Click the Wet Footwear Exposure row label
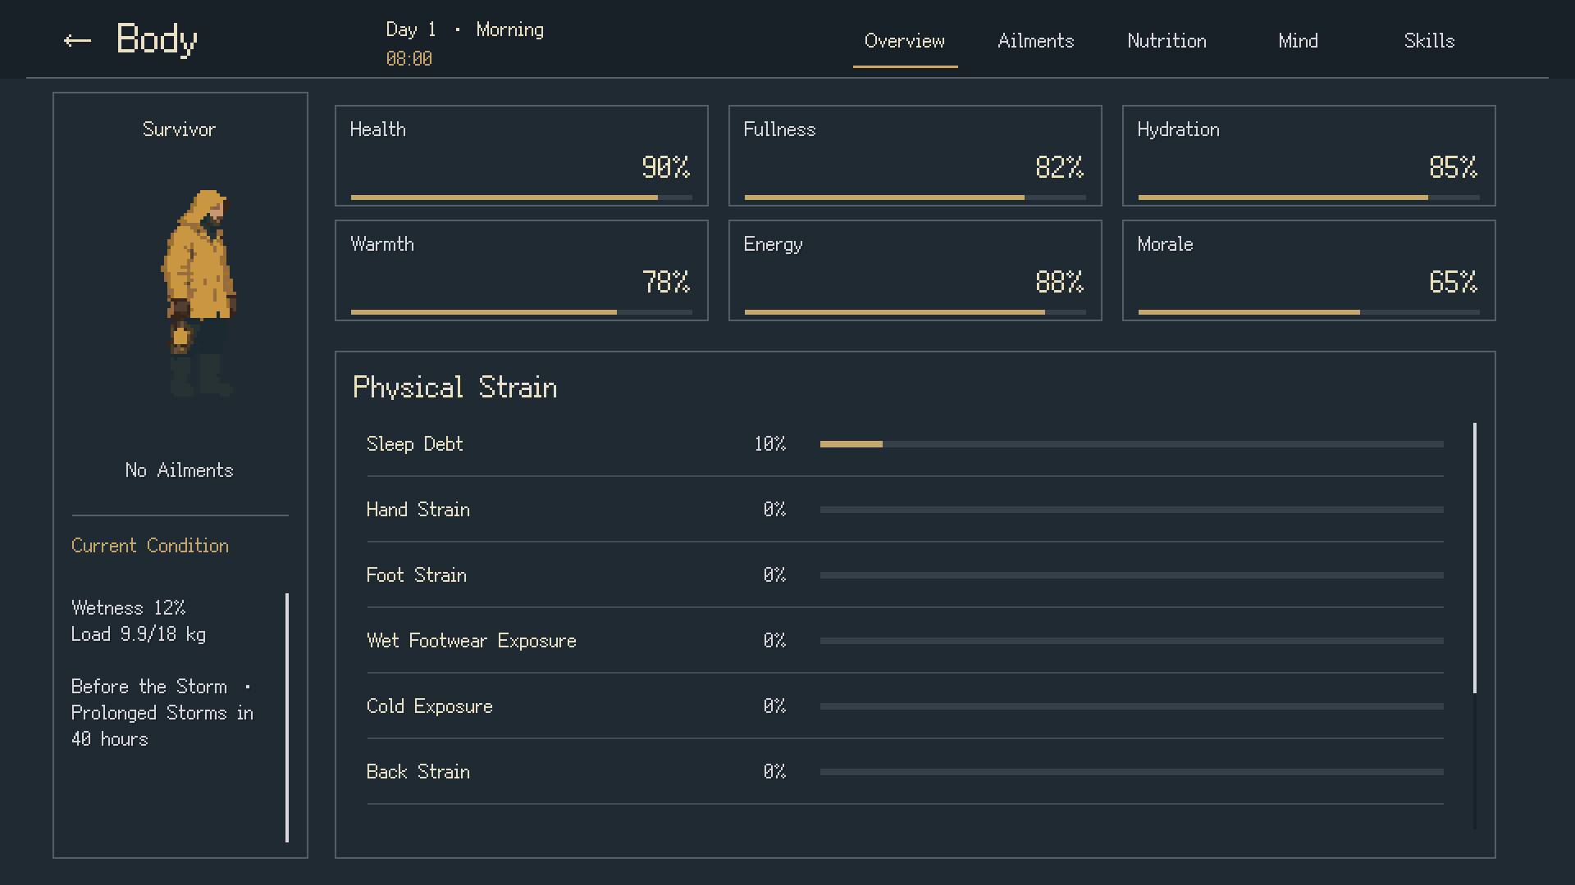The height and width of the screenshot is (885, 1575). 472,641
